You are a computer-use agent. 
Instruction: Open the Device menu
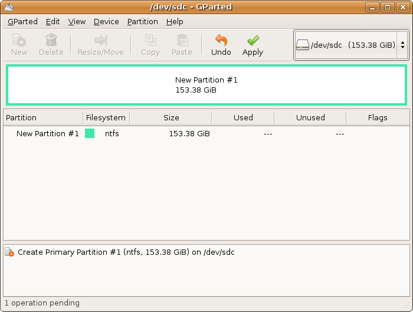tap(106, 21)
